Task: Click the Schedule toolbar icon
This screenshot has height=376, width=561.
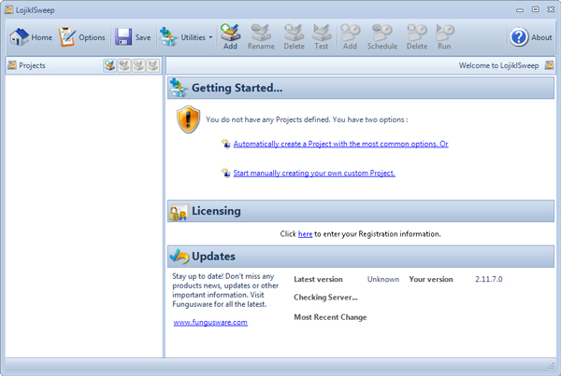Action: 382,36
